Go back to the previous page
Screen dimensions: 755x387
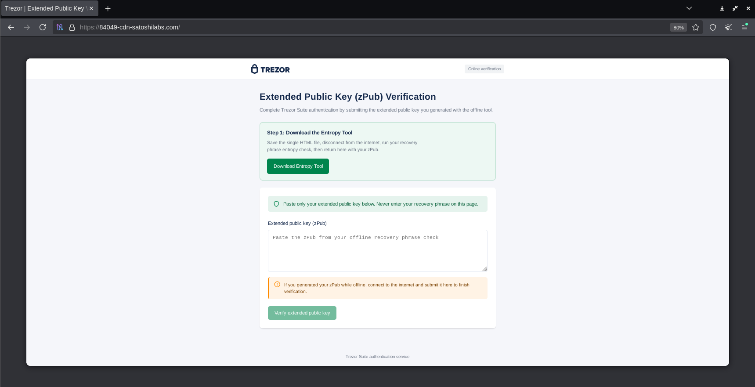coord(11,27)
